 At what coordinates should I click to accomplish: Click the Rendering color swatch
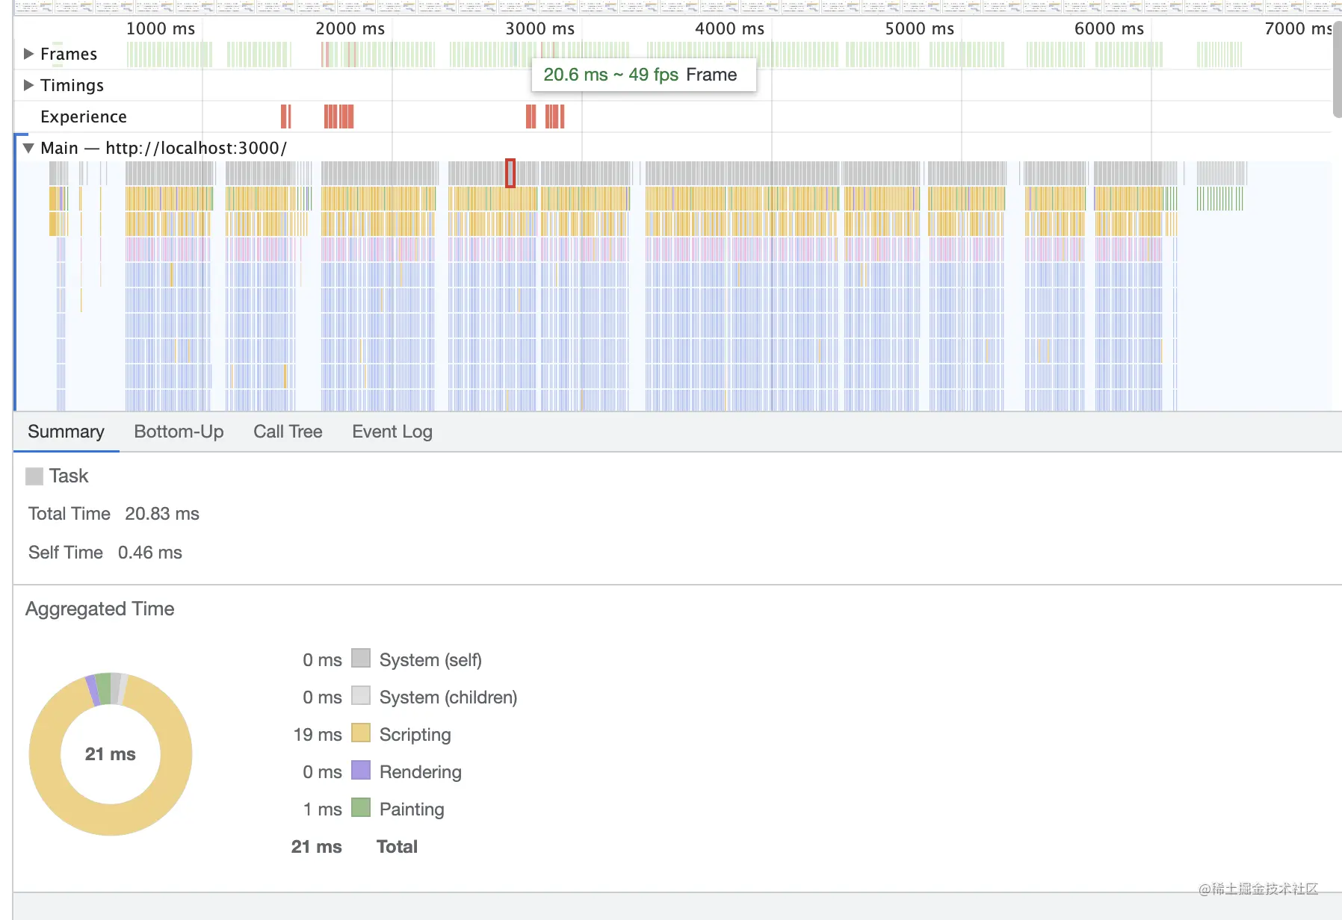pos(361,771)
